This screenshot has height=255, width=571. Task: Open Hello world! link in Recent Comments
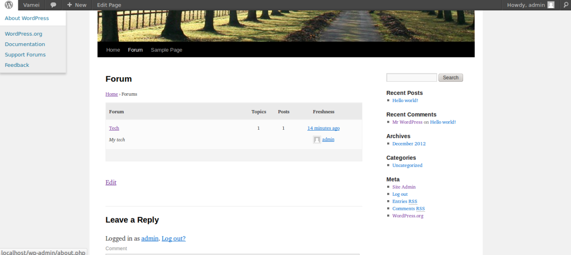[443, 122]
